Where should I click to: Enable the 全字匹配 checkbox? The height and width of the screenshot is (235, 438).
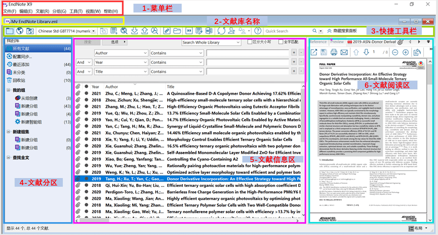tap(281, 42)
